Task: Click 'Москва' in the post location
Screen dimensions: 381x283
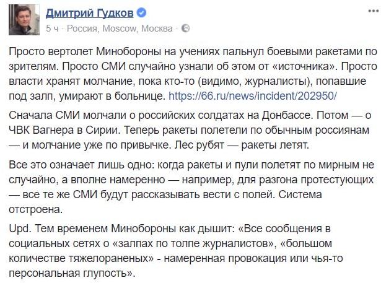Action: 157,28
